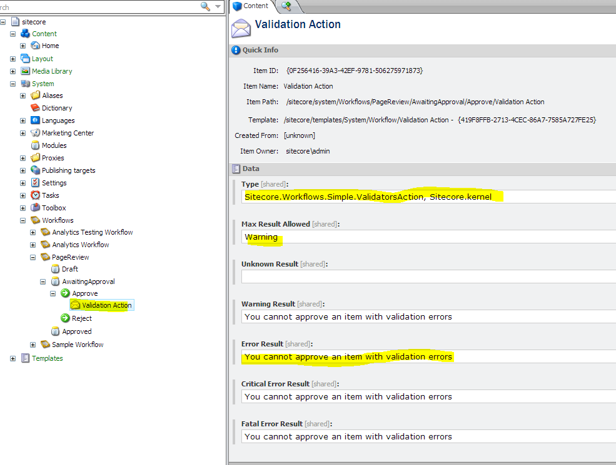Click the Toolbox icon
The width and height of the screenshot is (616, 465).
36,208
